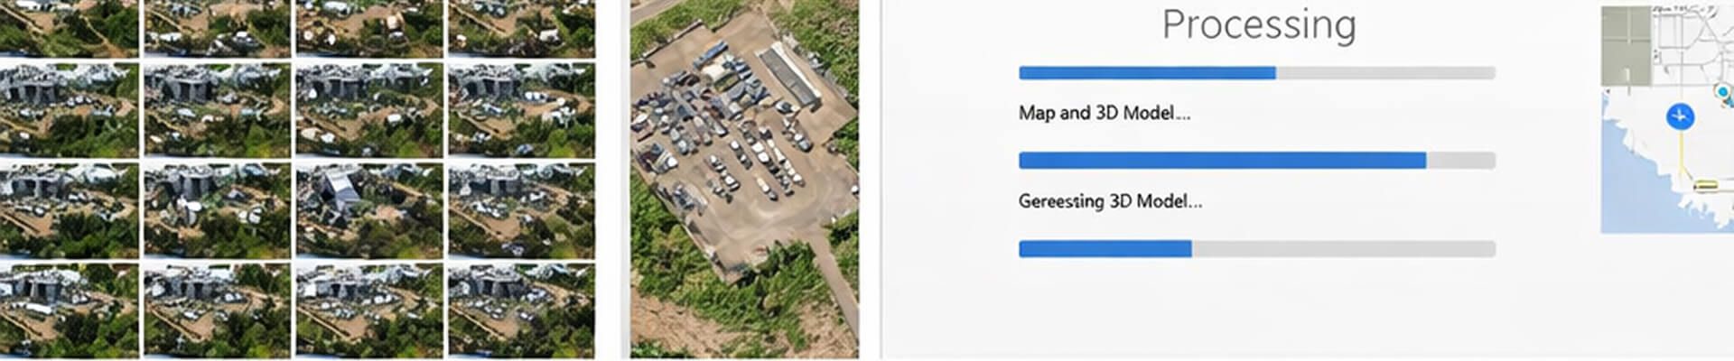Click the Map and 3D Model progress bar

[1256, 161]
